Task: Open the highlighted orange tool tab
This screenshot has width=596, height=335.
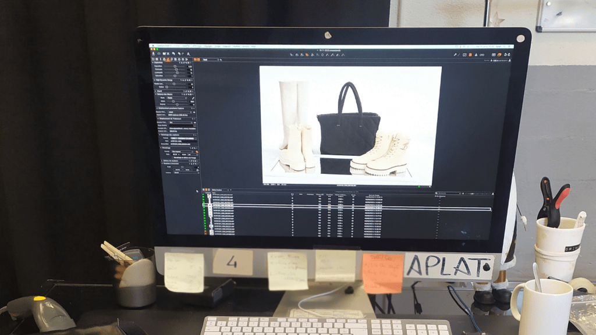Action: [168, 59]
